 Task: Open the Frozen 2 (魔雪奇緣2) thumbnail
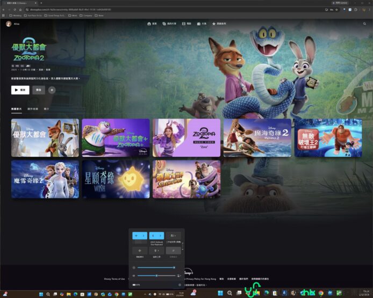point(45,179)
